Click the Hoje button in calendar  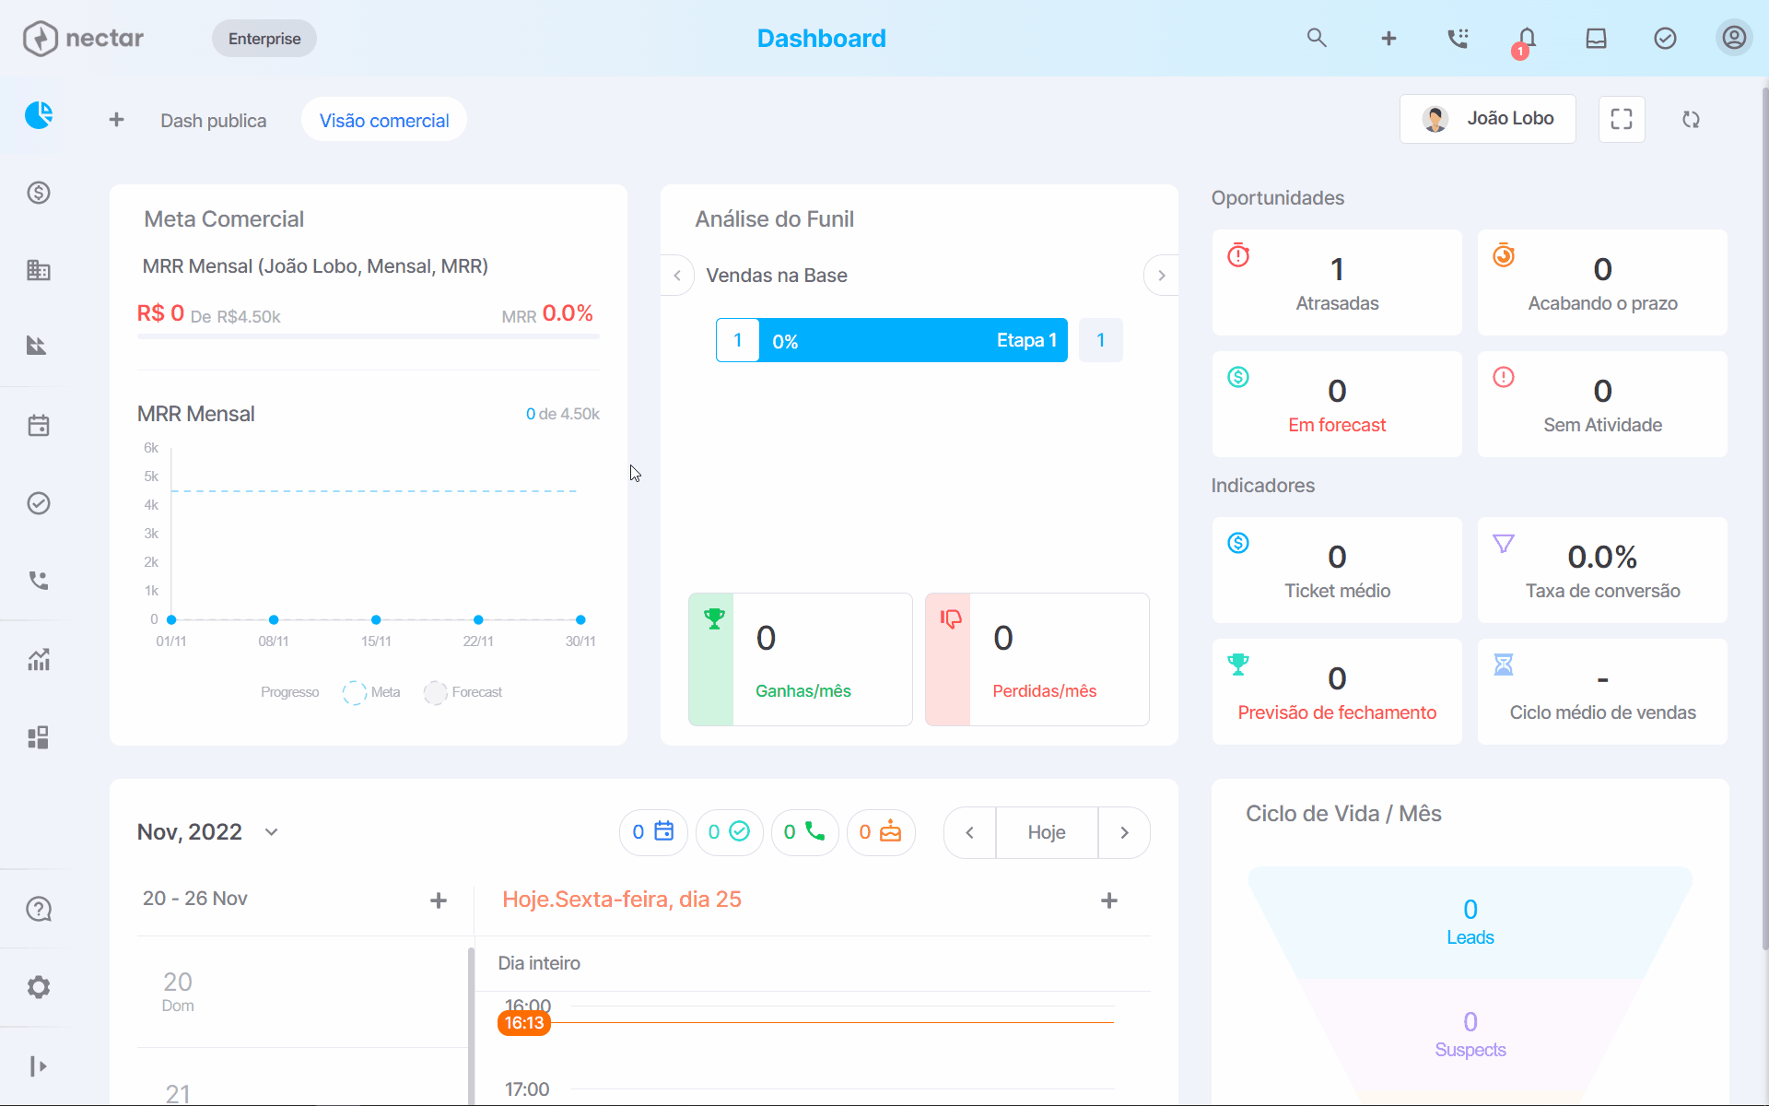pos(1047,833)
